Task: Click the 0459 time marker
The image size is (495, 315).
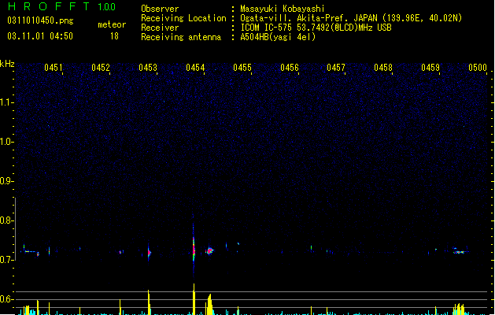Action: point(430,68)
